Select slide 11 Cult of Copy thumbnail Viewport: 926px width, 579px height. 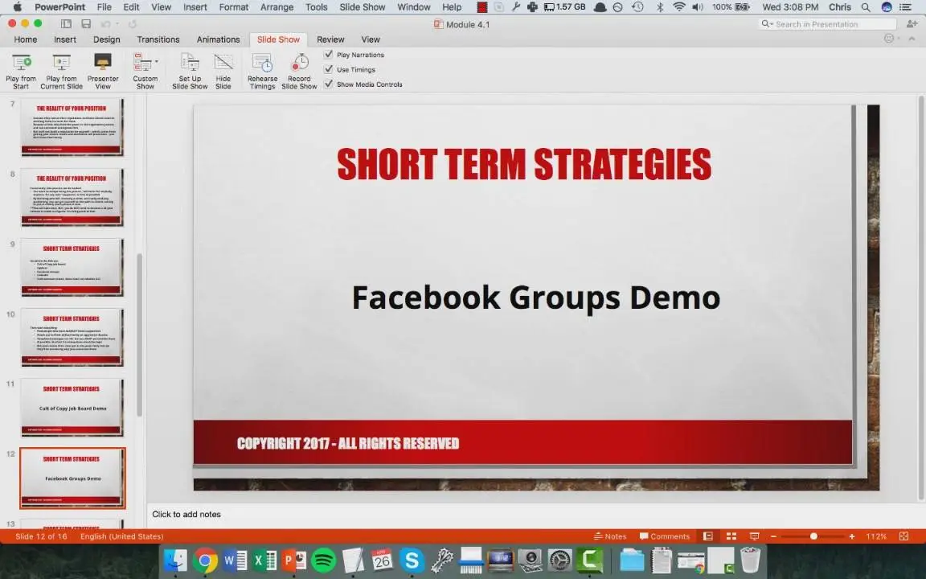[x=72, y=407]
